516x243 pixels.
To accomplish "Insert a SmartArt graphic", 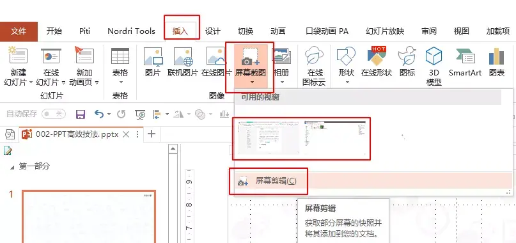I will pos(465,56).
